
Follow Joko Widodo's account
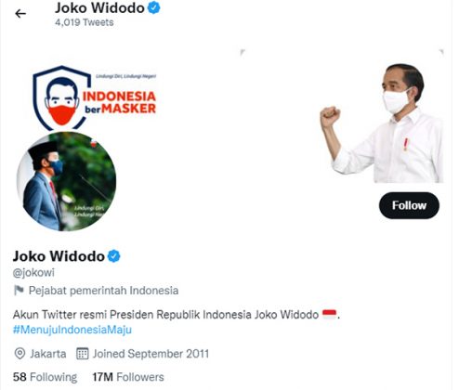tap(409, 205)
